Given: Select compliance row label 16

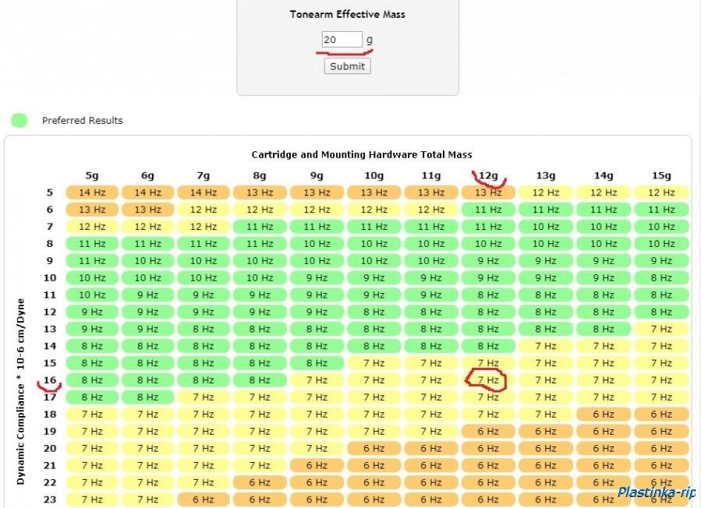Looking at the screenshot, I should [50, 380].
